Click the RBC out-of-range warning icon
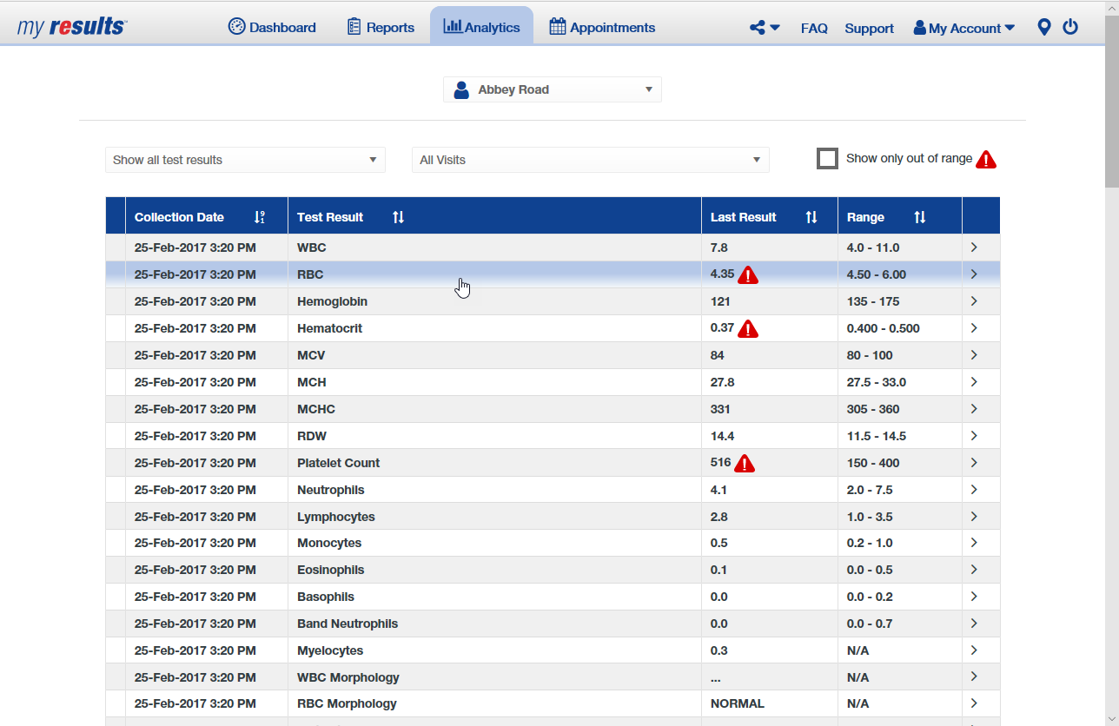 (748, 275)
